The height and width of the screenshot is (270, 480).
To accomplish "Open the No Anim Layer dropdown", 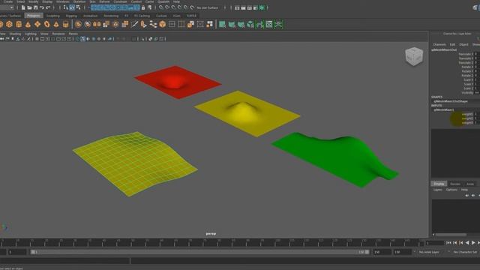I will (429, 252).
